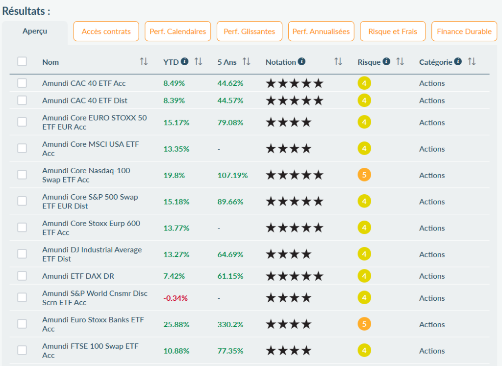502x366 pixels.
Task: Open fund Amundi ETF DAX DR
Action: pos(78,276)
